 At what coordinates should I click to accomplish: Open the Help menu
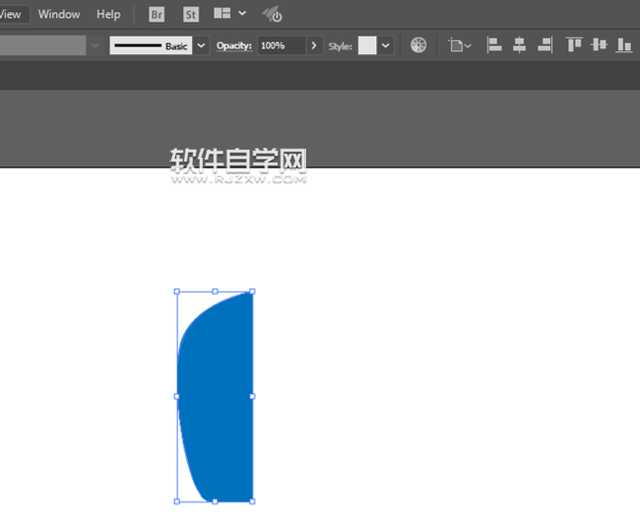(108, 15)
